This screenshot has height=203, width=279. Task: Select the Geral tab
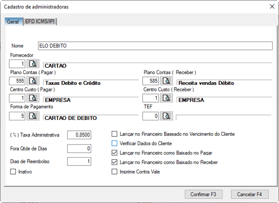pyautogui.click(x=13, y=22)
